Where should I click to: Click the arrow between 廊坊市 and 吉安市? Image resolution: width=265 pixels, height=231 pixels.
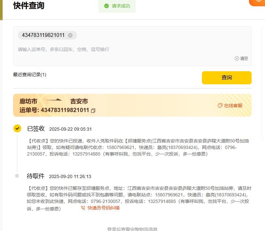53,100
